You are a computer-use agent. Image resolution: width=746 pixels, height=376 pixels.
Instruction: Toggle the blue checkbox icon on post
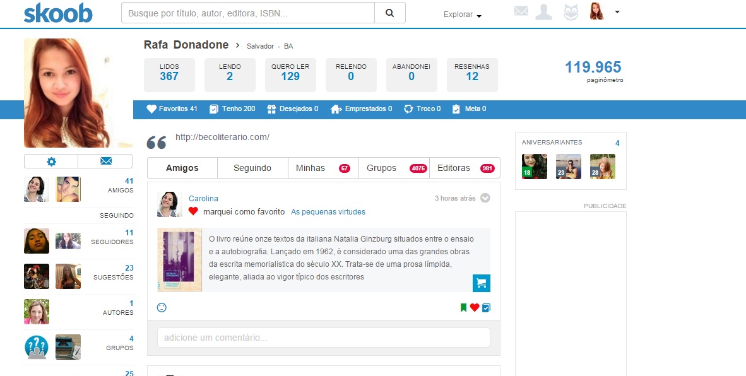(486, 308)
